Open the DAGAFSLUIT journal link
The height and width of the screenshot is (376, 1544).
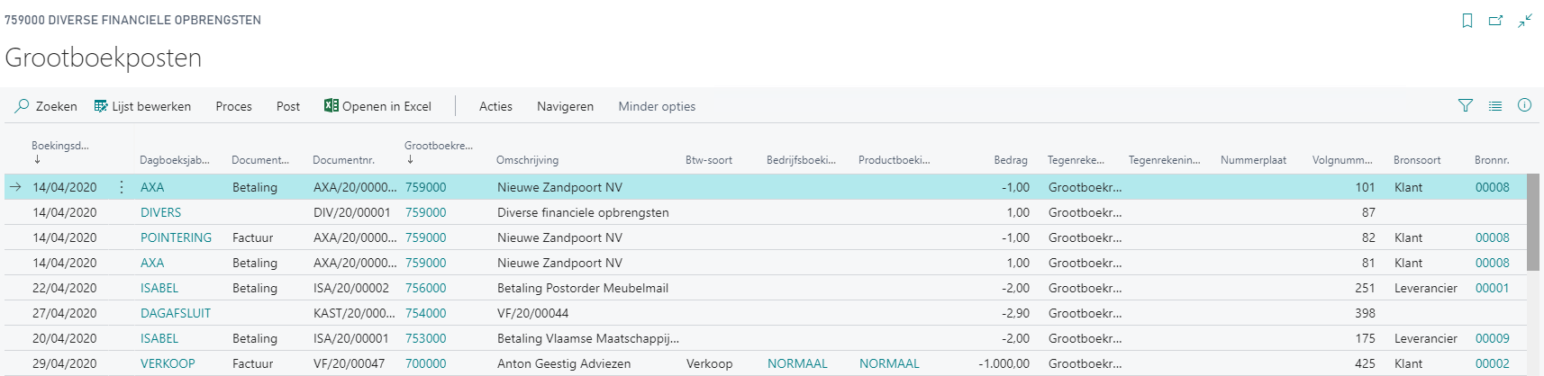click(176, 313)
